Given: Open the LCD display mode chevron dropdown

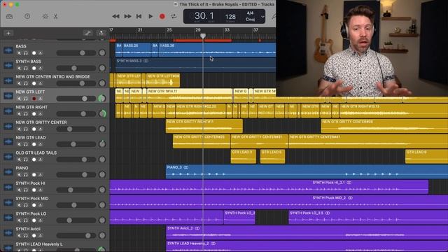Looking at the screenshot, I should pyautogui.click(x=262, y=17).
